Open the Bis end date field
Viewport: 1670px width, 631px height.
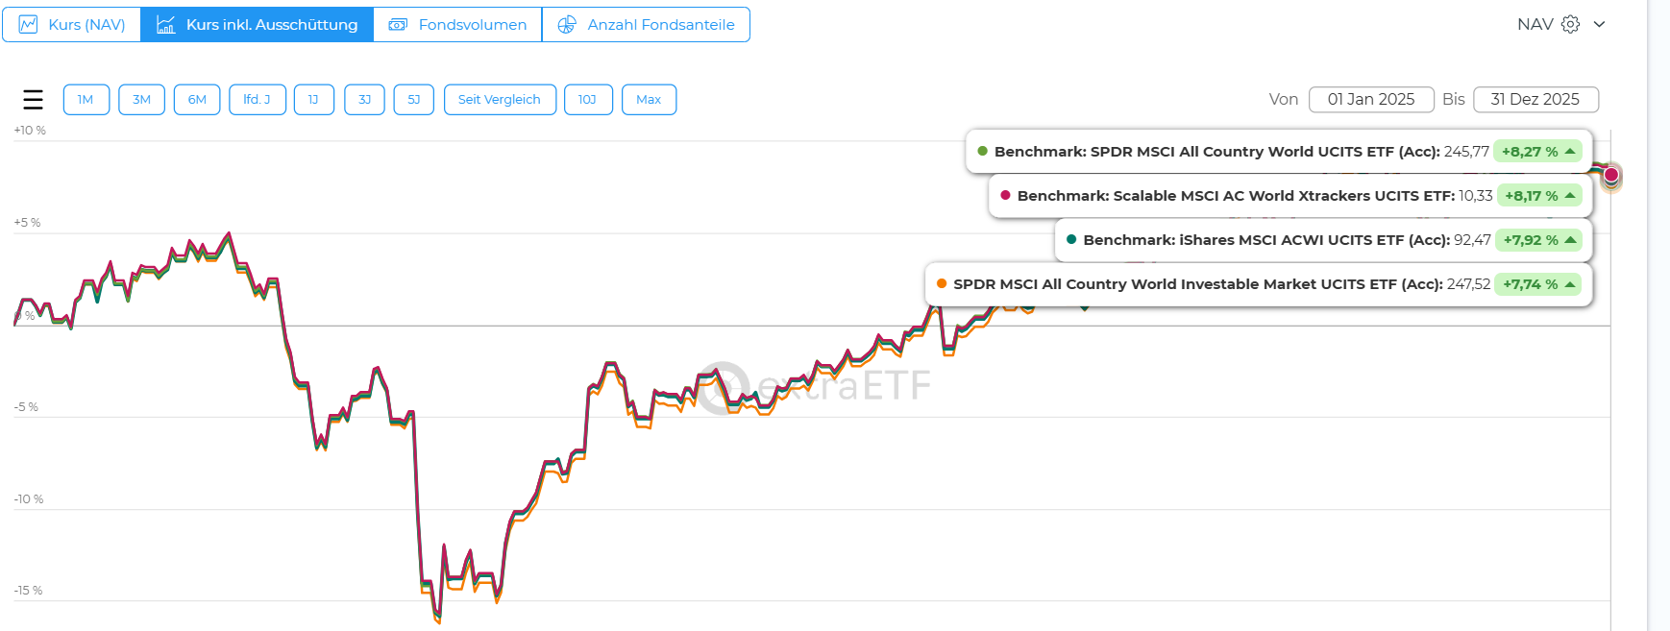pos(1535,100)
